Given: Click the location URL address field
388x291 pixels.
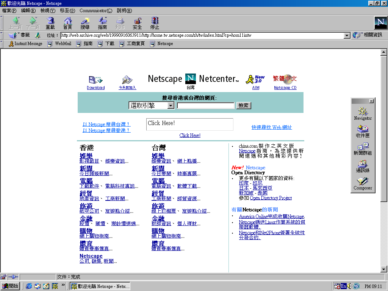Looking at the screenshot, I should click(x=202, y=35).
